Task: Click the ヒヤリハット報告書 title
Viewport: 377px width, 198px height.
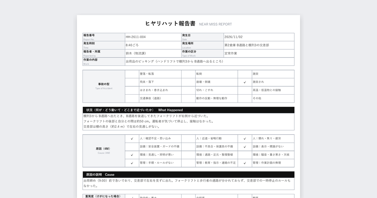Action: pyautogui.click(x=170, y=24)
